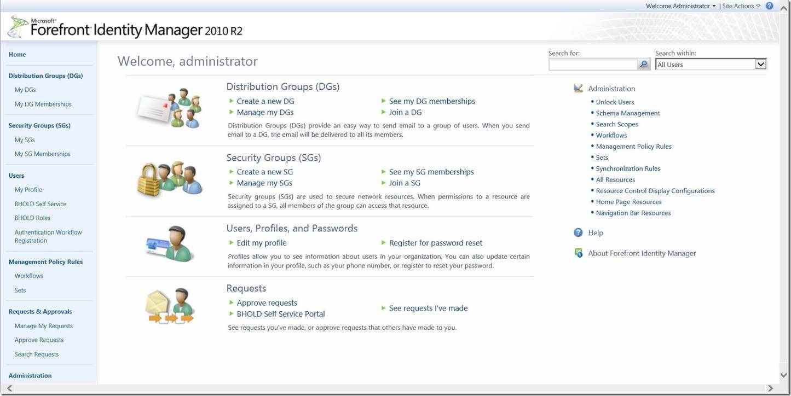
Task: Click the Distribution Groups envelope-and-people image
Action: pos(169,108)
